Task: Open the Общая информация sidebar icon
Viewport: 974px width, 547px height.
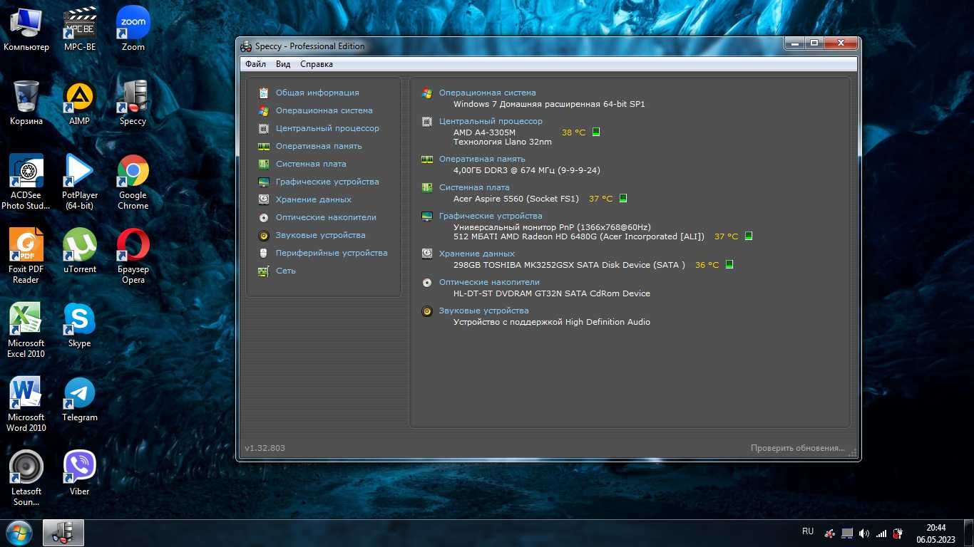Action: [264, 93]
